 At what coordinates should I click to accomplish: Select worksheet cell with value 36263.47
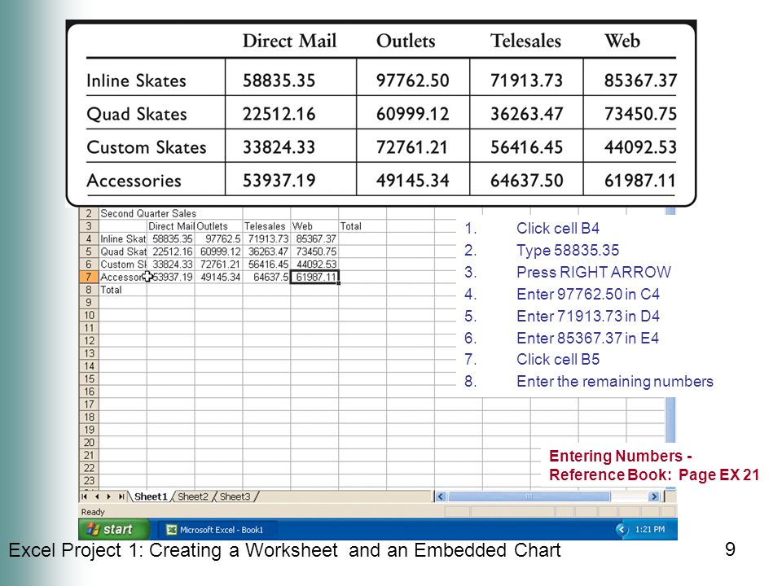[266, 251]
